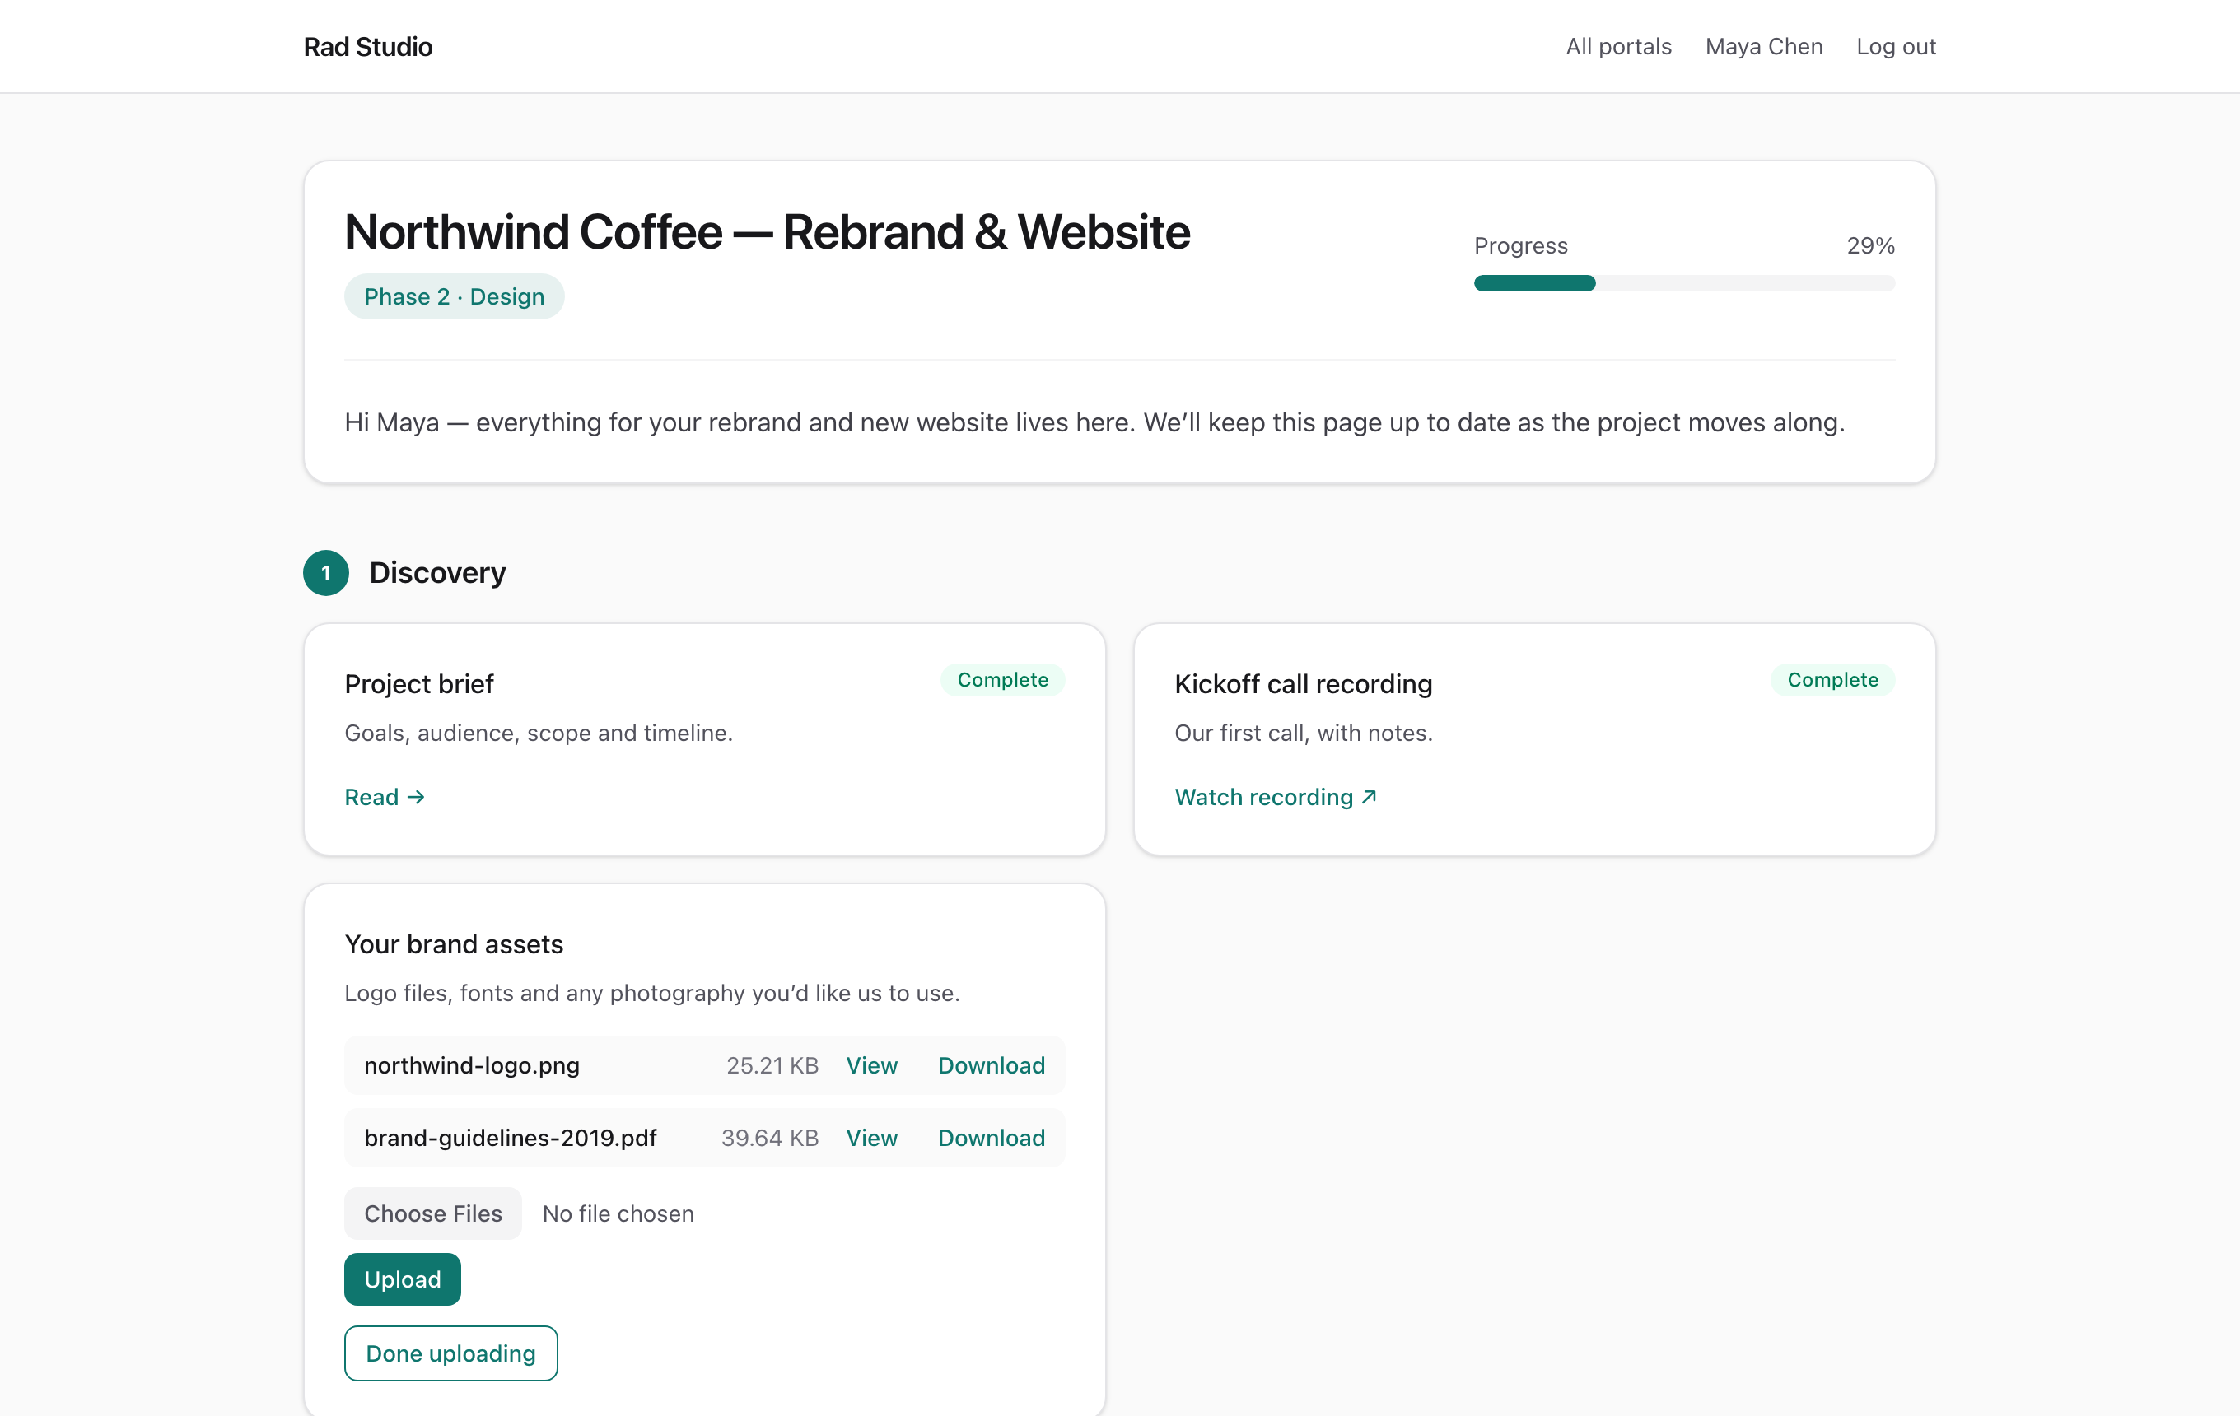Click the Progress label
2240x1416 pixels.
tap(1520, 245)
